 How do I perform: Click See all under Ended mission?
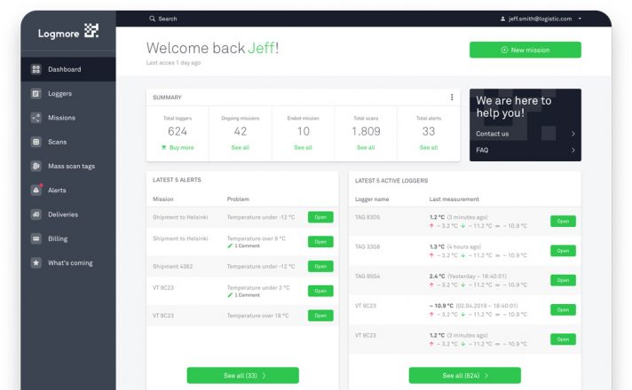point(303,147)
